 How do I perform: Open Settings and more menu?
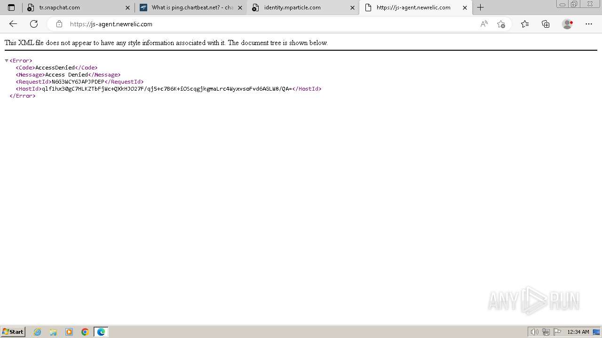point(589,24)
